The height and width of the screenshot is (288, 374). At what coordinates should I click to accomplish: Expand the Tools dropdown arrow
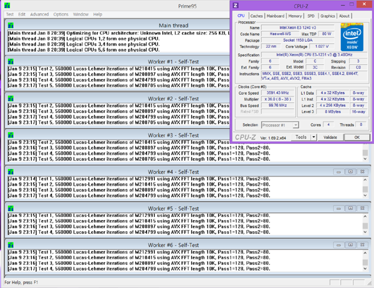point(314,137)
